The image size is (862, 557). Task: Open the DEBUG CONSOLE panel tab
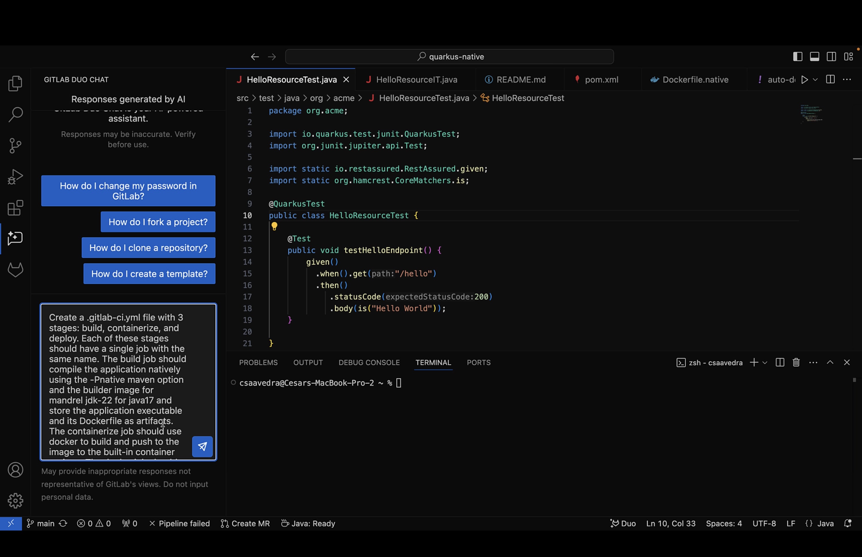coord(369,362)
